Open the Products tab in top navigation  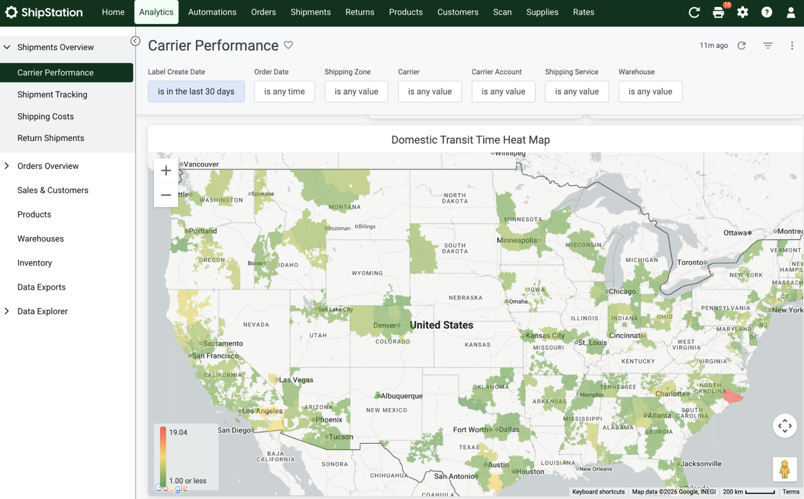(406, 12)
